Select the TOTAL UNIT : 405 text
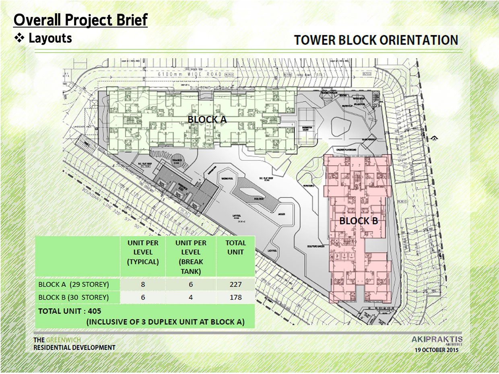The width and height of the screenshot is (499, 374). (x=70, y=311)
